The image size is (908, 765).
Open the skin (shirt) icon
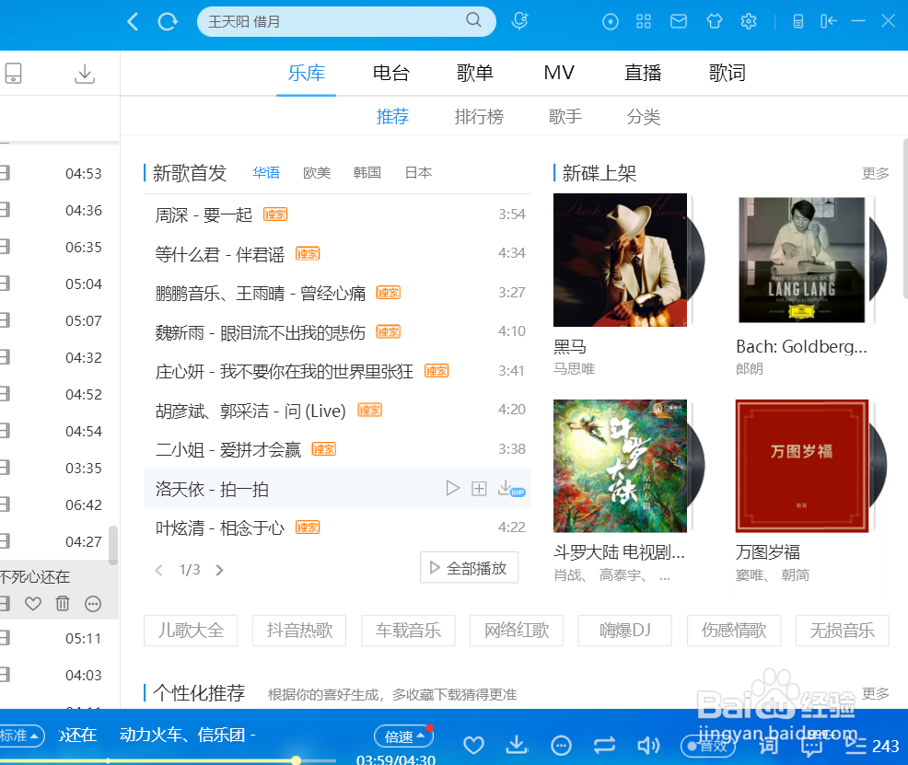pyautogui.click(x=715, y=21)
